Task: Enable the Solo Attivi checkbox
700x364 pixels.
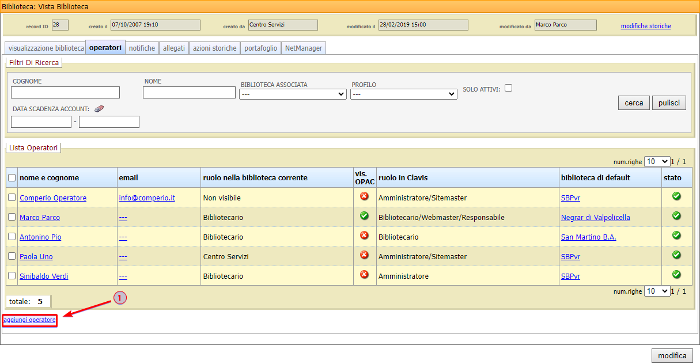Action: pyautogui.click(x=508, y=88)
